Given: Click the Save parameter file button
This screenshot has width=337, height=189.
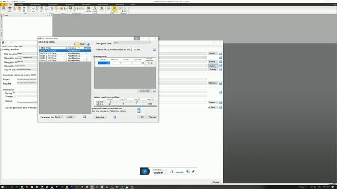Looking at the screenshot, I should [58, 117].
